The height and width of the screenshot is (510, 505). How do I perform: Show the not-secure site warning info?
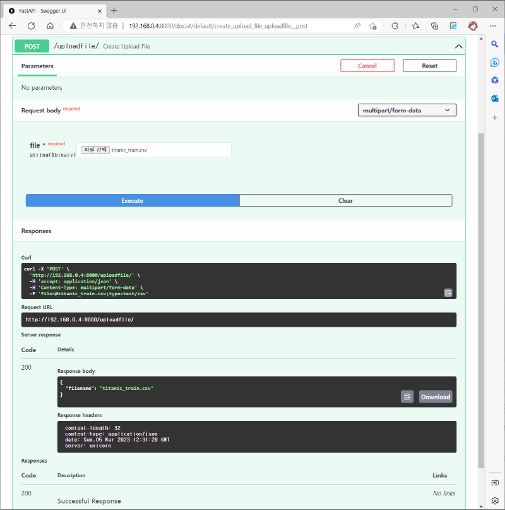coord(93,26)
